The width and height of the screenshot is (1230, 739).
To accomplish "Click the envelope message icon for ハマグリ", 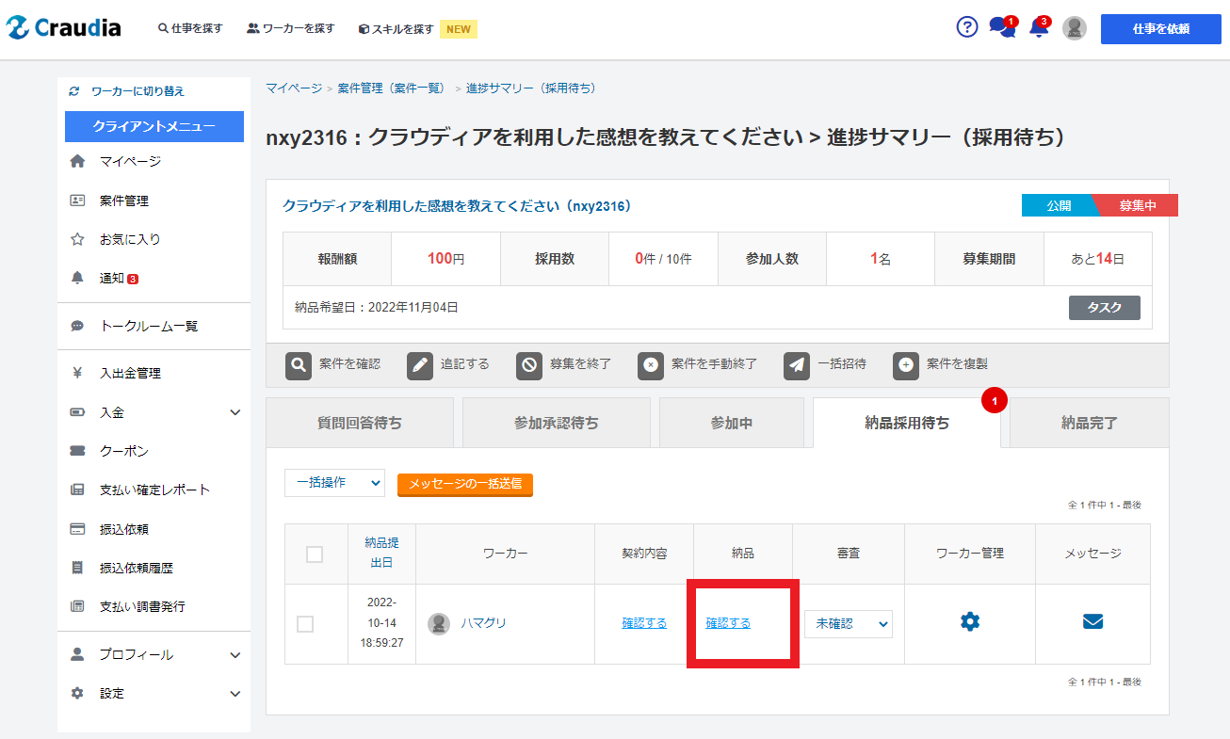I will (x=1092, y=621).
